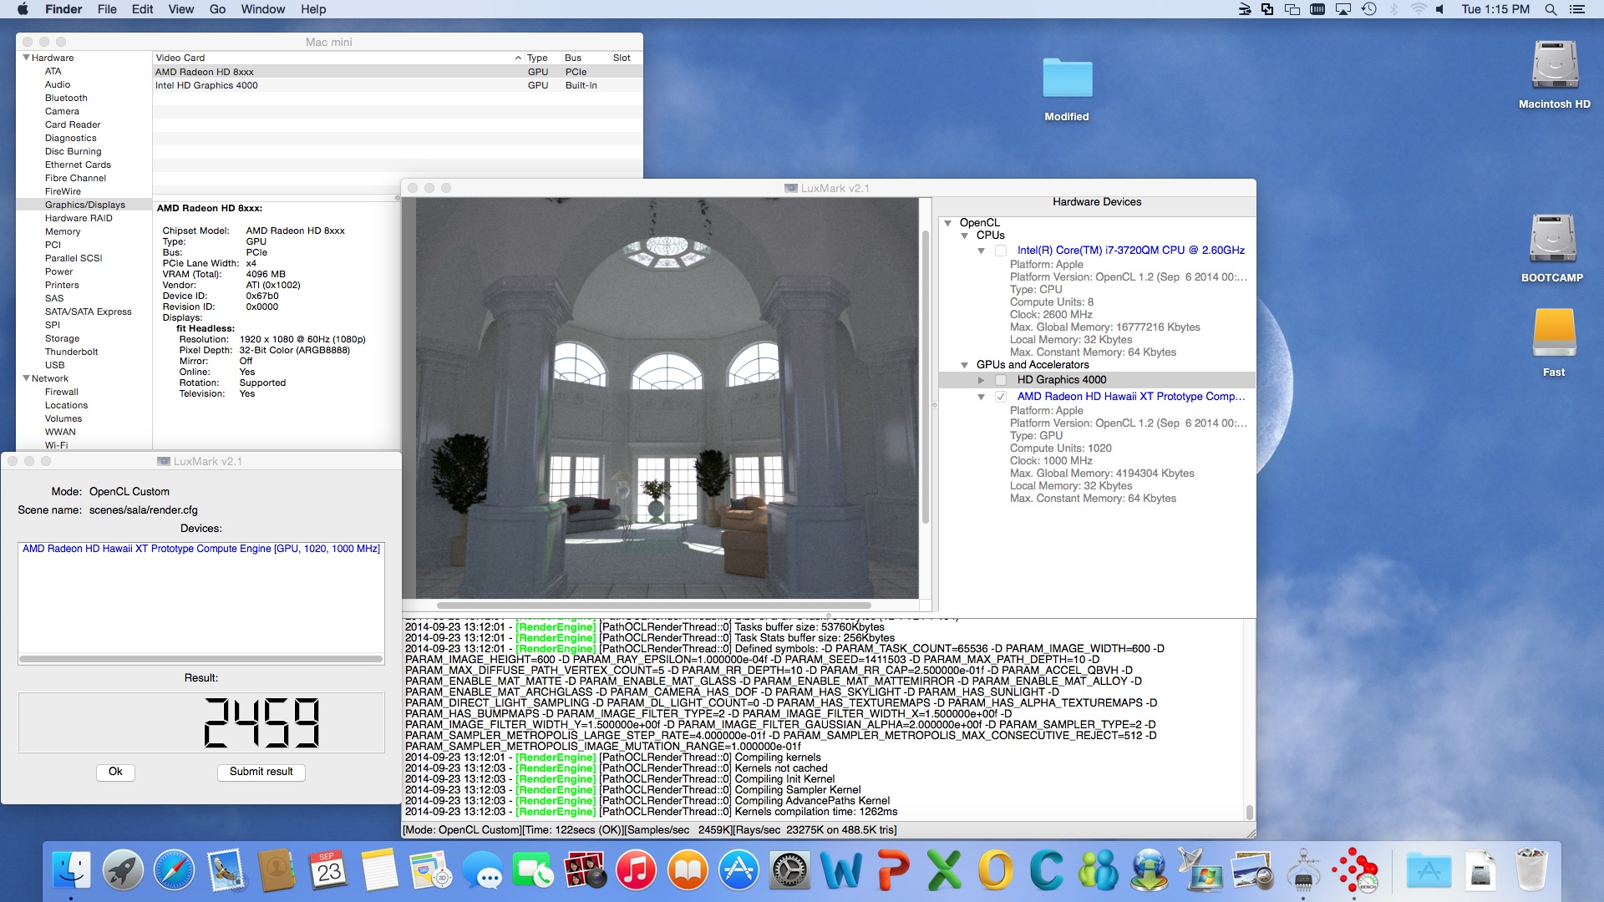Open the Edit menu

point(142,9)
